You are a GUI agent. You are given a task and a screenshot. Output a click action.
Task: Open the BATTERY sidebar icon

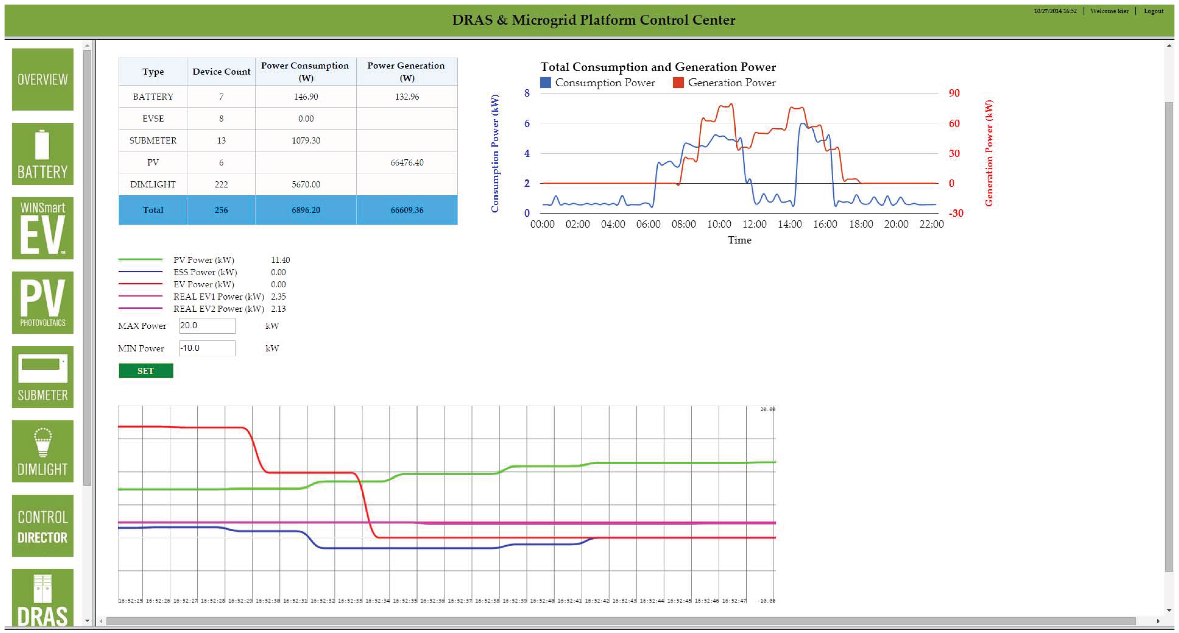point(42,154)
